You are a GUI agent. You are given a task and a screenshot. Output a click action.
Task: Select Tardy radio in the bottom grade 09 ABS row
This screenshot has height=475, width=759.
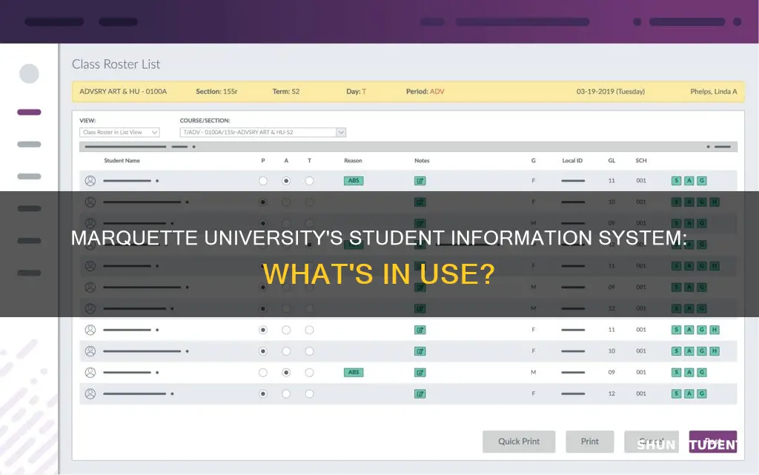click(x=309, y=373)
